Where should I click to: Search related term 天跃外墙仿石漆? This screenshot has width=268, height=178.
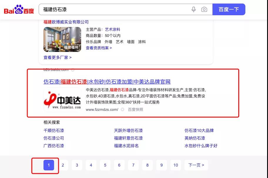coord(128,130)
